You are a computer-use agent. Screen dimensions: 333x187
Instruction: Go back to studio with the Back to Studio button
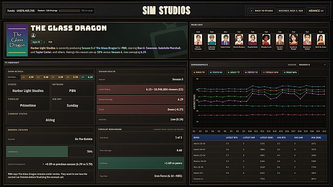[x=261, y=11]
